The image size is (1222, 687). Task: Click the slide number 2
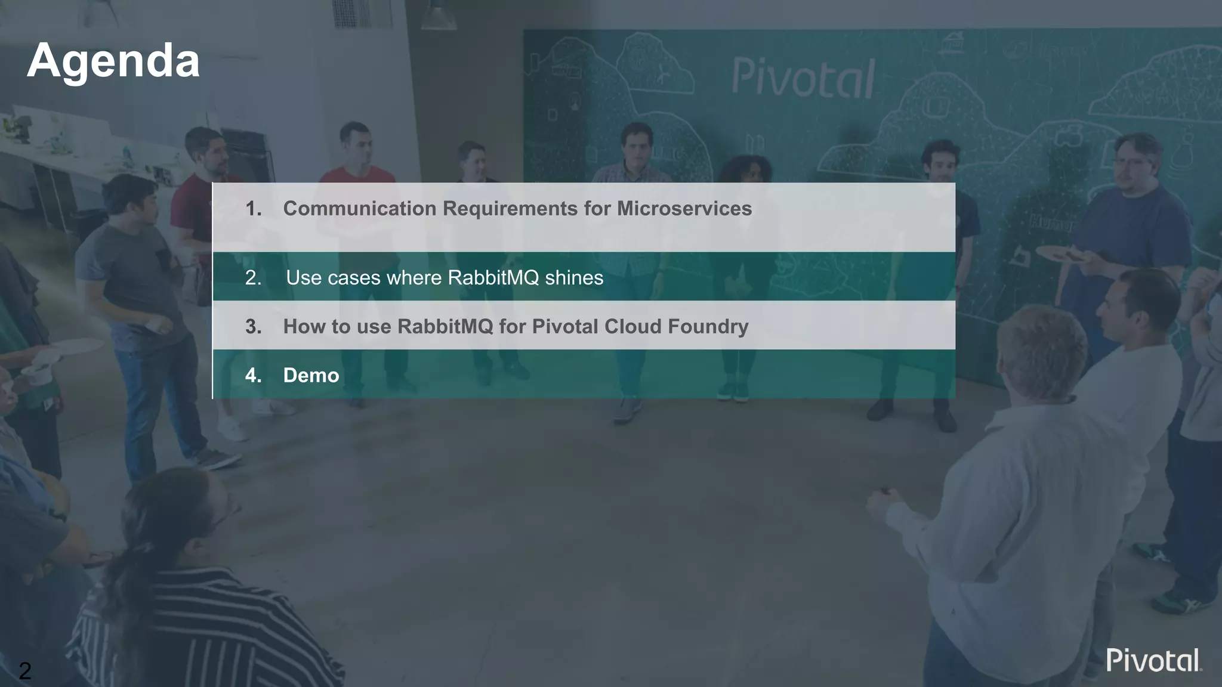pyautogui.click(x=24, y=671)
